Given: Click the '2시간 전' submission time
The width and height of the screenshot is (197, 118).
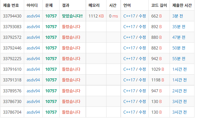Looking at the screenshot, I should click(x=179, y=91).
